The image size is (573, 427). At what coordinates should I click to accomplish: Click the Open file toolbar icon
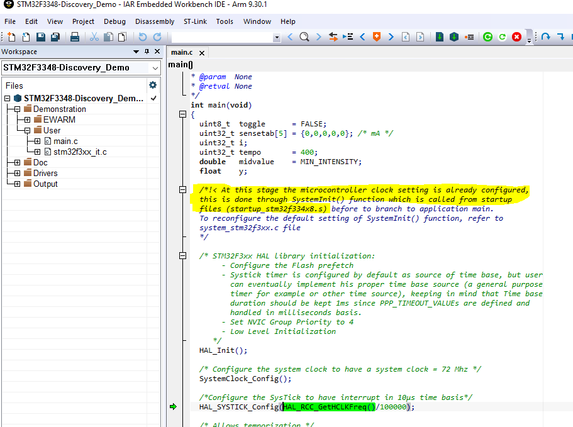(26, 37)
